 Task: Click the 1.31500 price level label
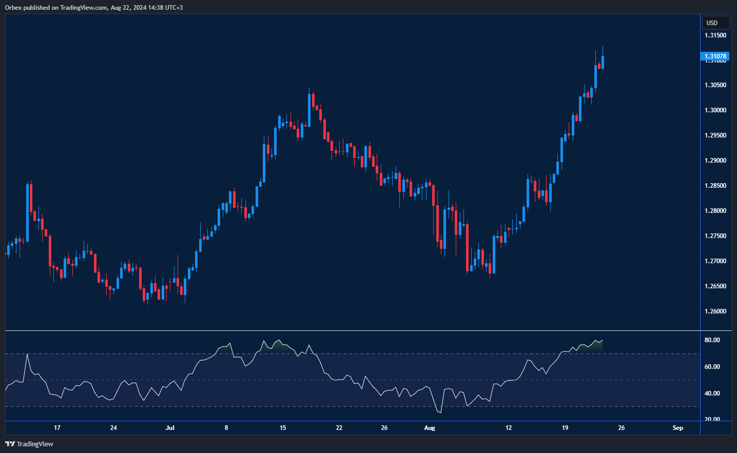tap(715, 35)
